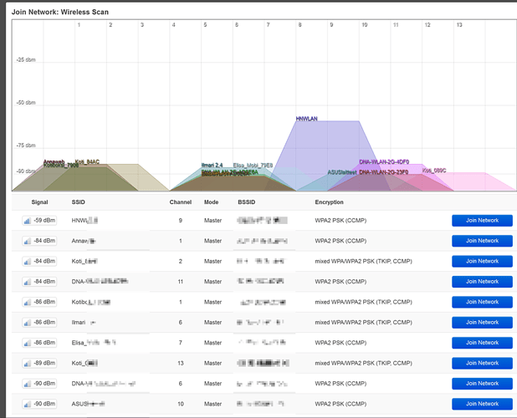The image size is (517, 418).
Task: Join the HNWLAN network on channel 9
Action: 482,221
